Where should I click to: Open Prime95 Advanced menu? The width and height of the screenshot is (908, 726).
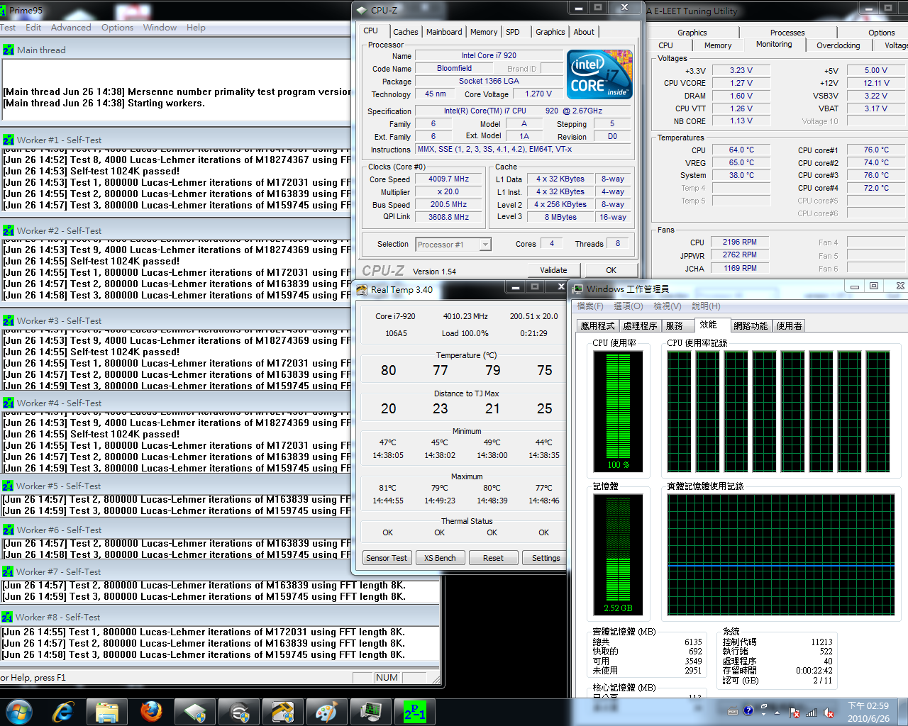pos(71,28)
